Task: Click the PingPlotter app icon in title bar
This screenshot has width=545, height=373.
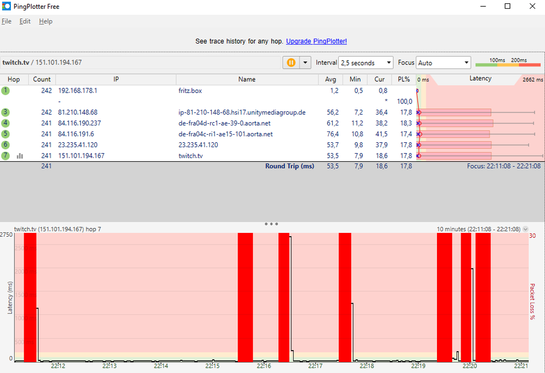Action: pos(6,6)
